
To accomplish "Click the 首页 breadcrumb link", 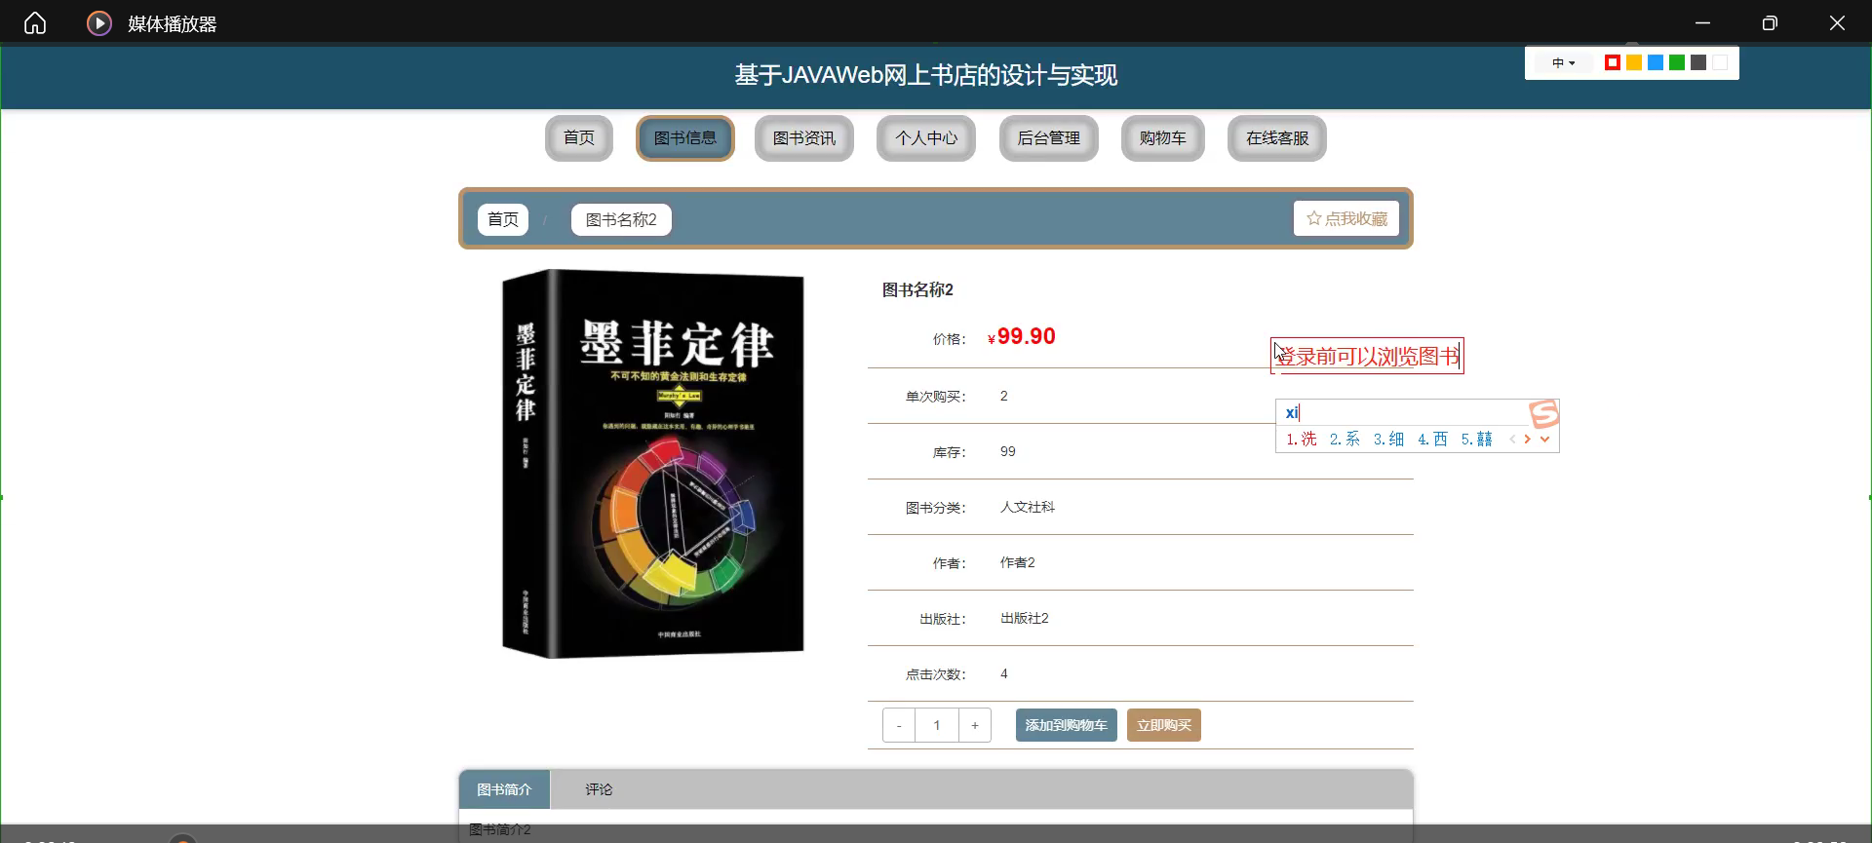I will tap(503, 219).
